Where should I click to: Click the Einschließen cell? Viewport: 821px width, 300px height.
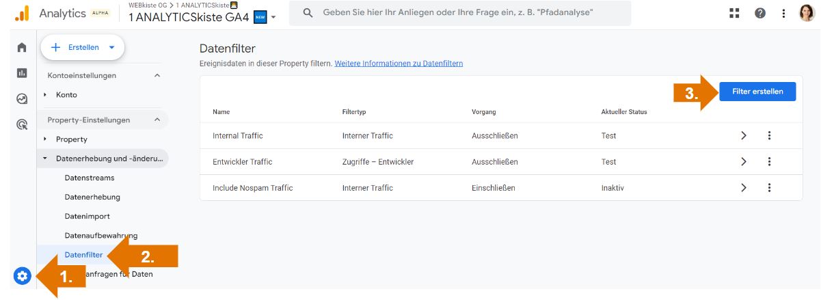tap(494, 188)
